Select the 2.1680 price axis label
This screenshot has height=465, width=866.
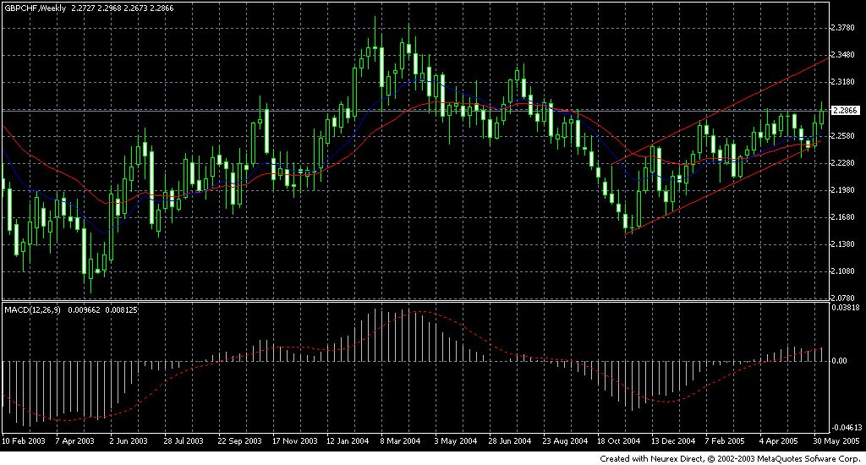point(843,217)
